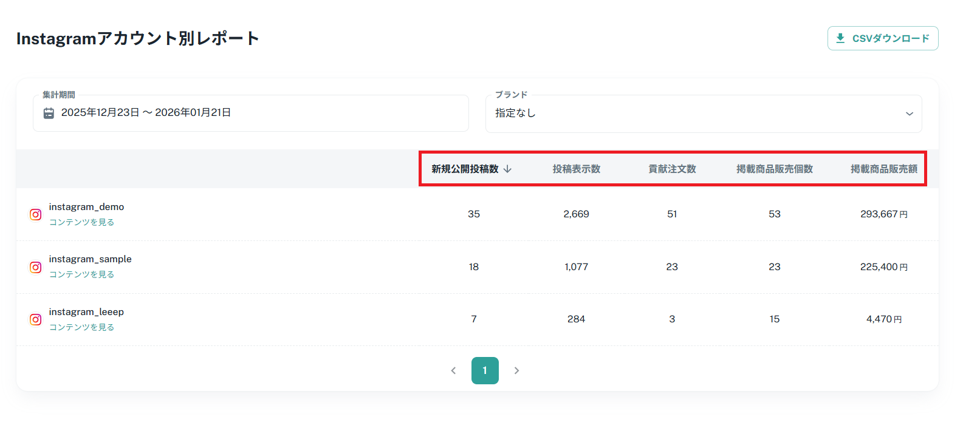Expand brand selector using its chevron arrow
This screenshot has height=428, width=963.
909,114
